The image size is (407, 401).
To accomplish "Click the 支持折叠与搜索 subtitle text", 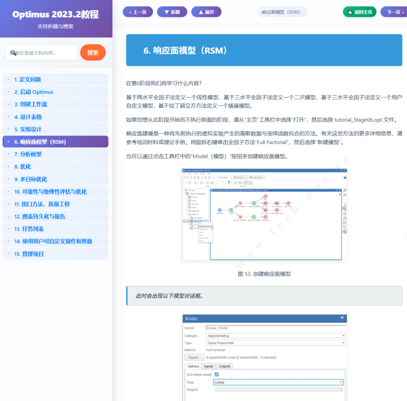I will point(55,26).
